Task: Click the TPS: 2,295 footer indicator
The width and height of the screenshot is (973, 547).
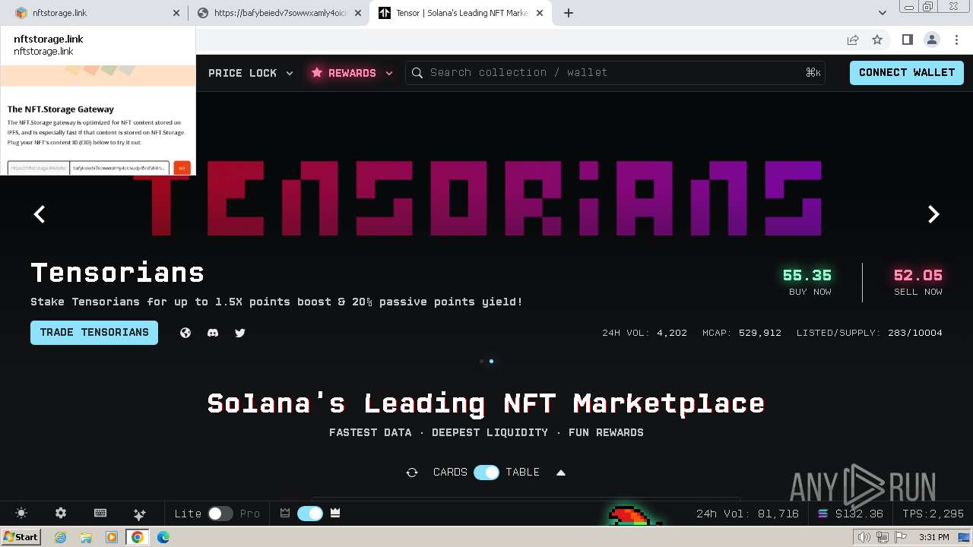Action: pos(933,514)
